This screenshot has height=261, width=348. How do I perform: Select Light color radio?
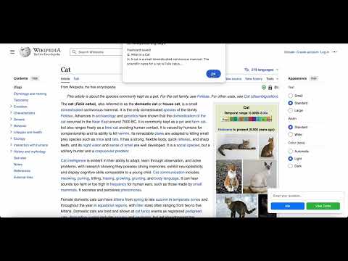point(291,159)
